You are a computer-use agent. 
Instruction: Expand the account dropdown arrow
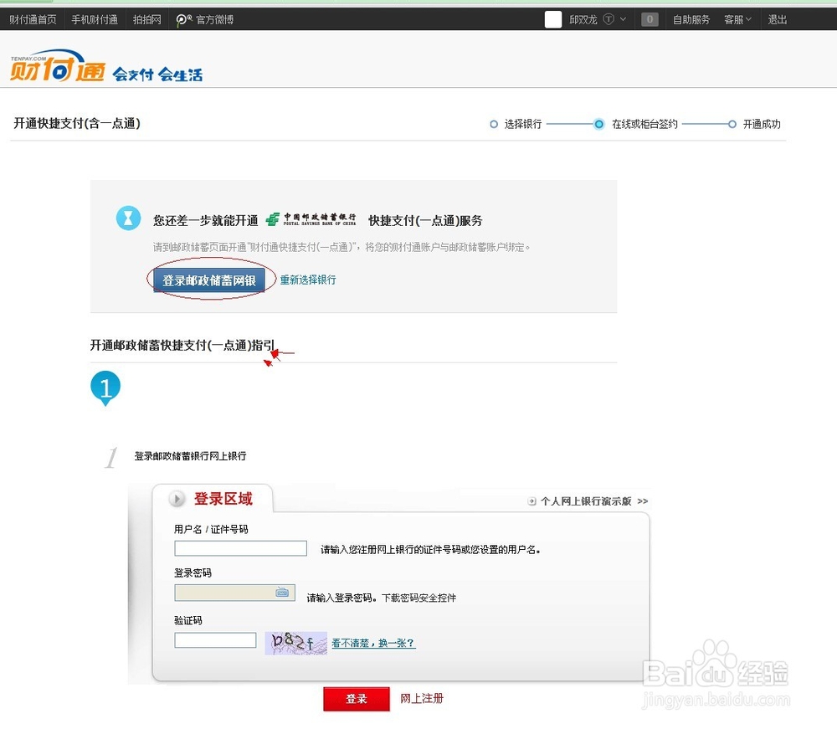click(623, 19)
